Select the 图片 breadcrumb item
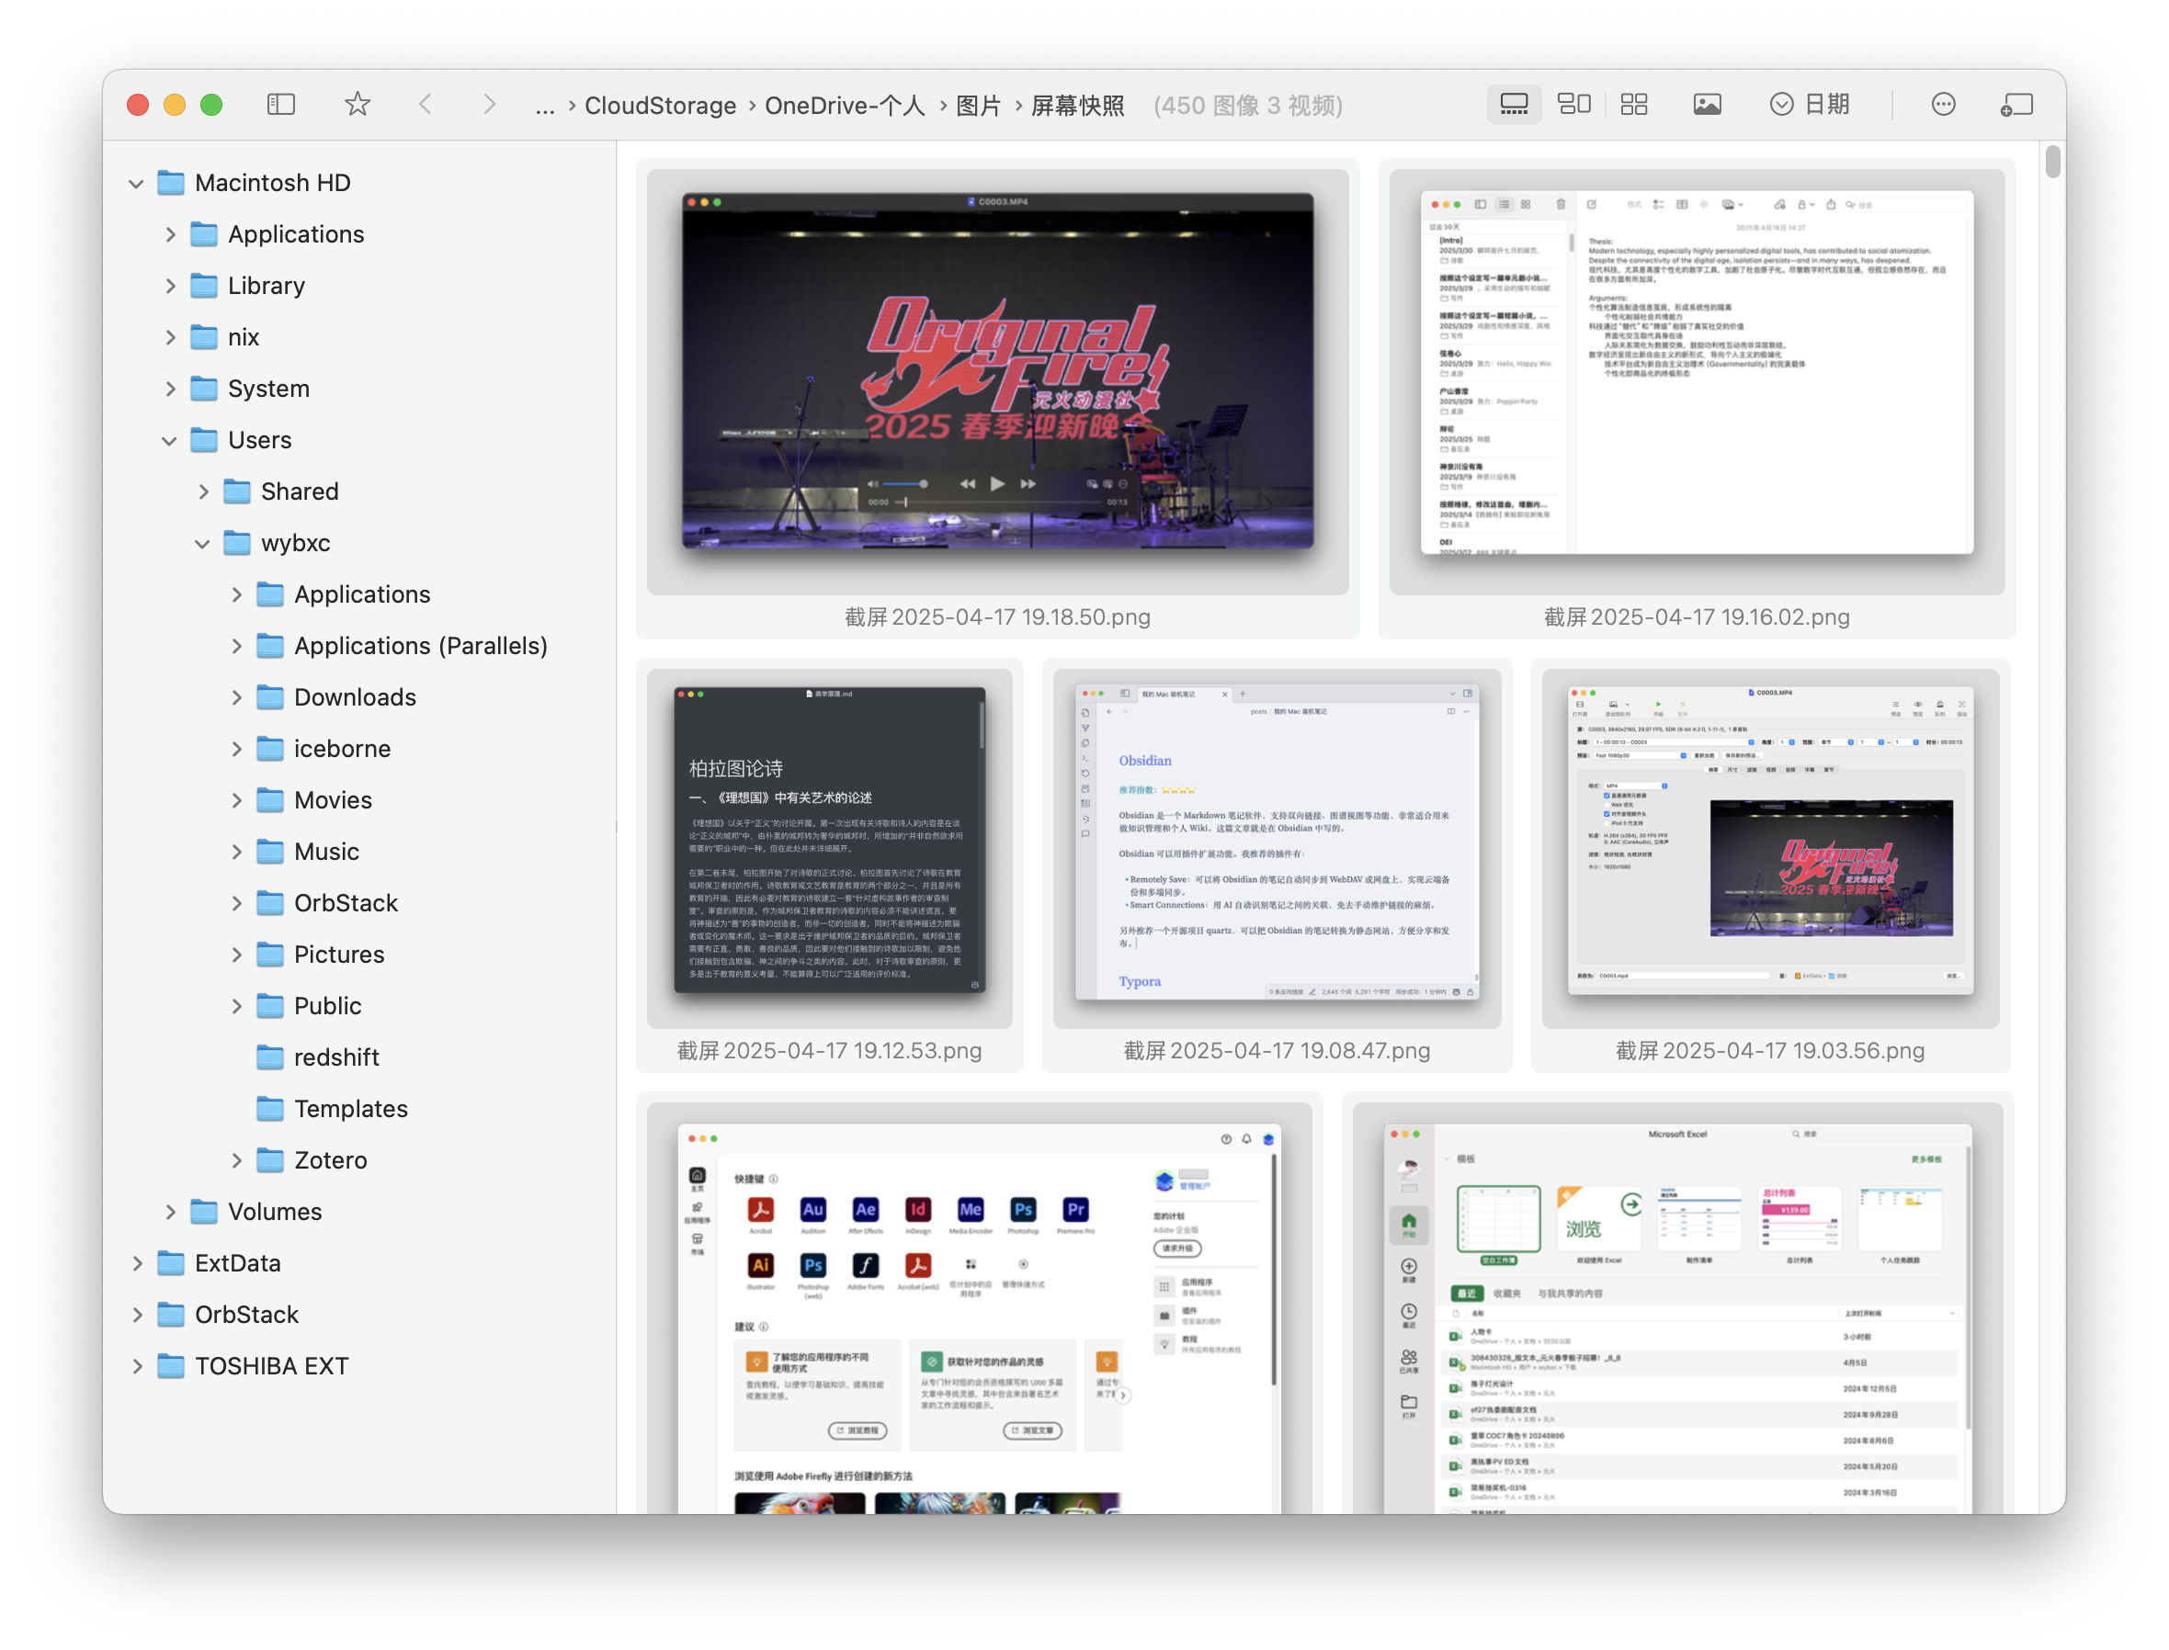 tap(977, 105)
